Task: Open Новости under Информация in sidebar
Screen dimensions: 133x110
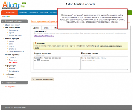Action: point(12,68)
